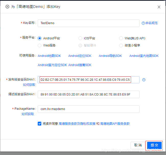Click the 提交 submit button

(x=154, y=145)
